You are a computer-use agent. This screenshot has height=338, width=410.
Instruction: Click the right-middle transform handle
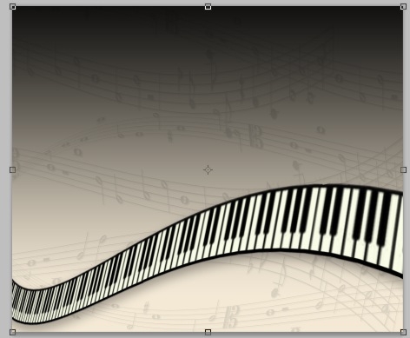point(403,169)
